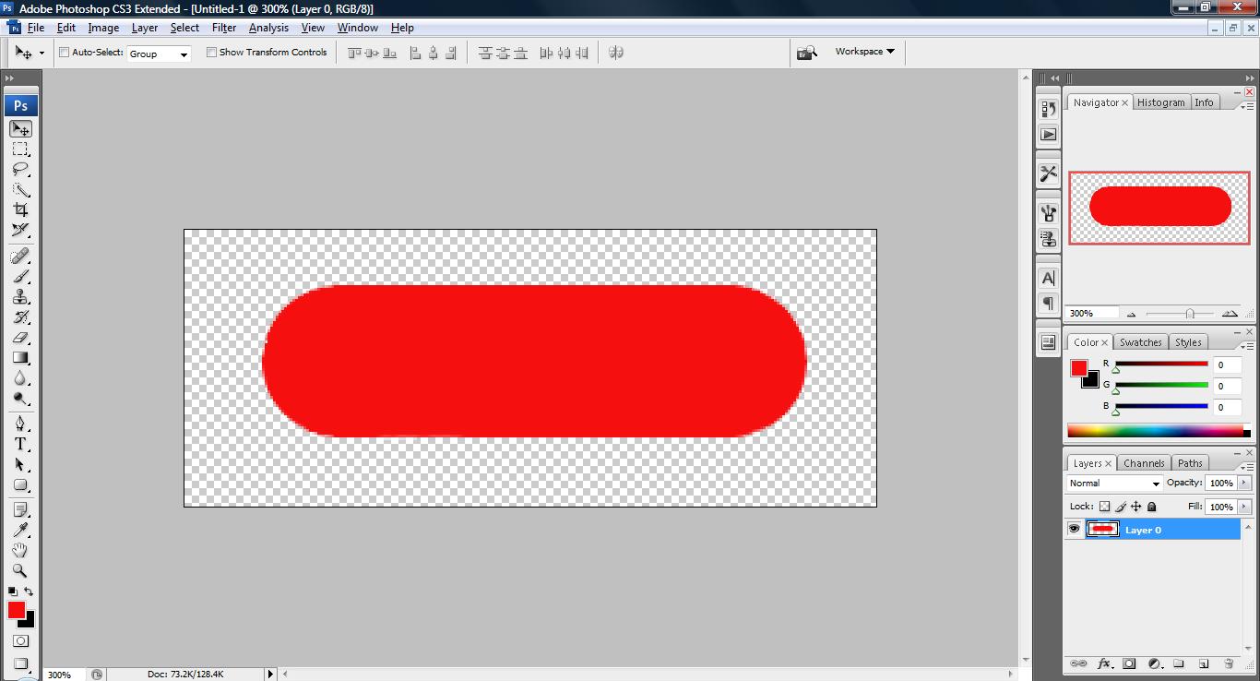The image size is (1260, 681).
Task: Switch to the Channels tab
Action: click(x=1144, y=462)
